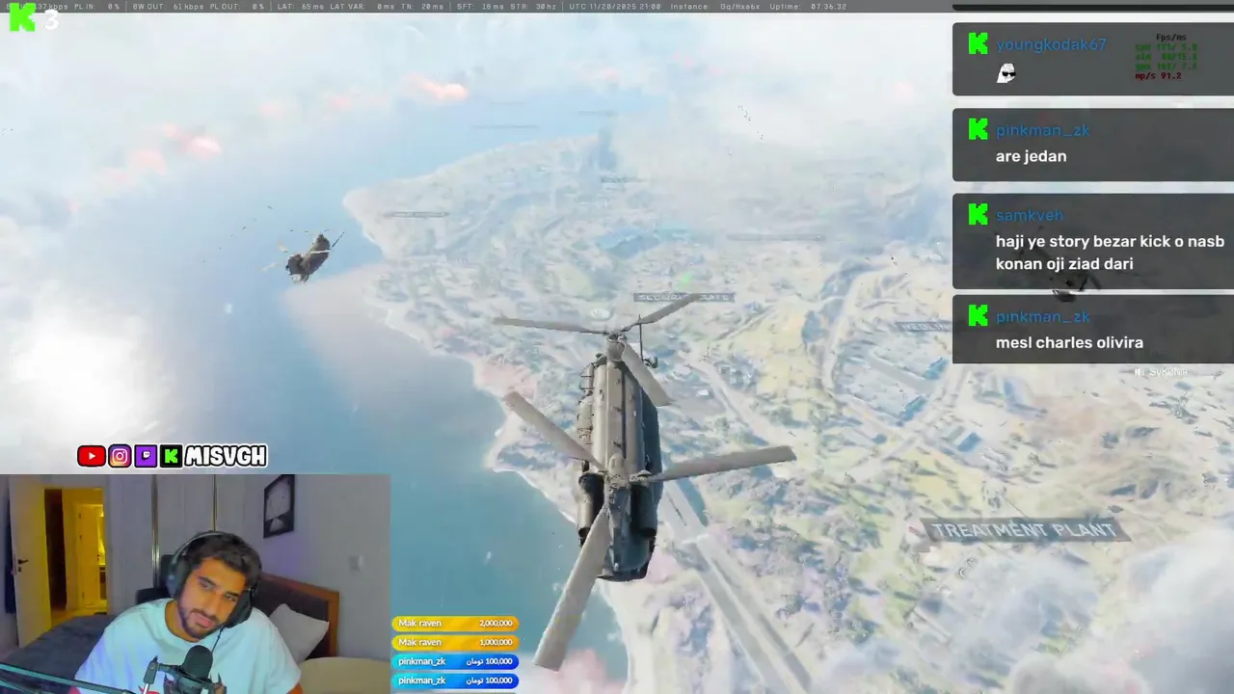The width and height of the screenshot is (1234, 694).
Task: Click the UTC 11/28/2025 21:00 timestamp
Action: coord(615,7)
